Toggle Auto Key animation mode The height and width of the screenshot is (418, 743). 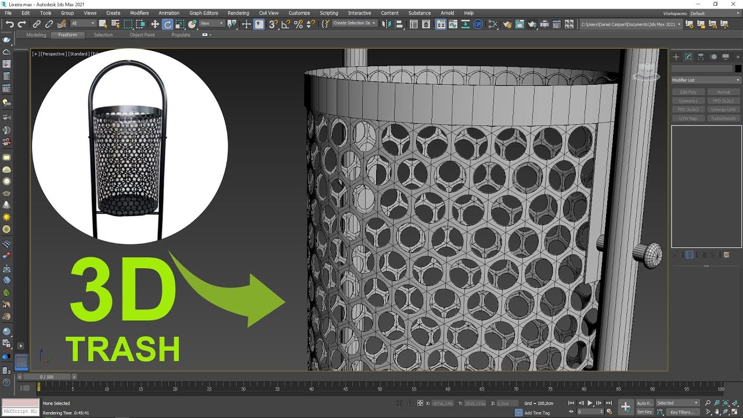[x=645, y=403]
